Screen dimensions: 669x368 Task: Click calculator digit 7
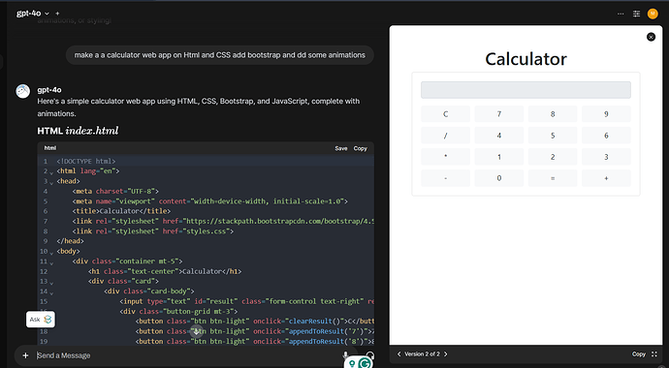coord(499,114)
